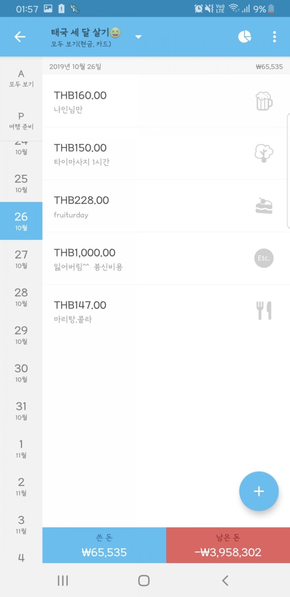Viewport: 290px width, 597px height.
Task: Select the P 여행 준비 tab
Action: (x=21, y=121)
